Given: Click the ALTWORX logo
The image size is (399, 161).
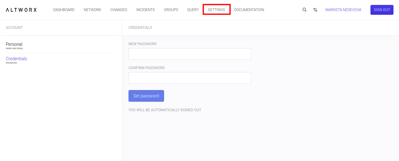Looking at the screenshot, I should [x=21, y=10].
